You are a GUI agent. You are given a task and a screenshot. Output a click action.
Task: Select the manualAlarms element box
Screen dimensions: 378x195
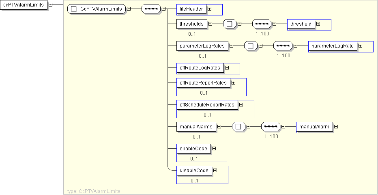[196, 127]
